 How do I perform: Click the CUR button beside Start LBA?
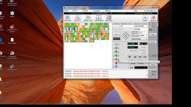point(130,24)
